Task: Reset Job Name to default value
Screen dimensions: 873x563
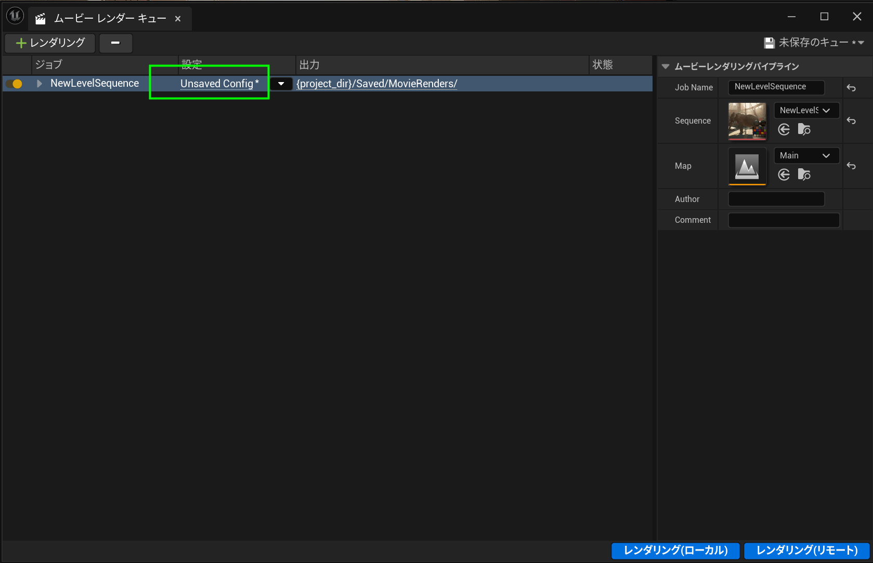Action: point(851,88)
